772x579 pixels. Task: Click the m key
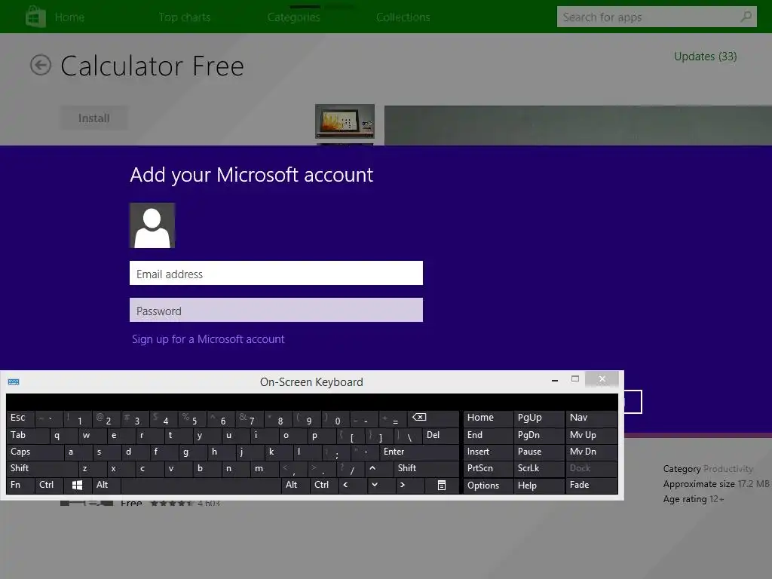(x=265, y=468)
